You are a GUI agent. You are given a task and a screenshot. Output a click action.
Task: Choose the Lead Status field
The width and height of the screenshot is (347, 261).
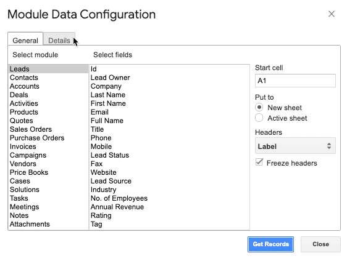[170, 155]
